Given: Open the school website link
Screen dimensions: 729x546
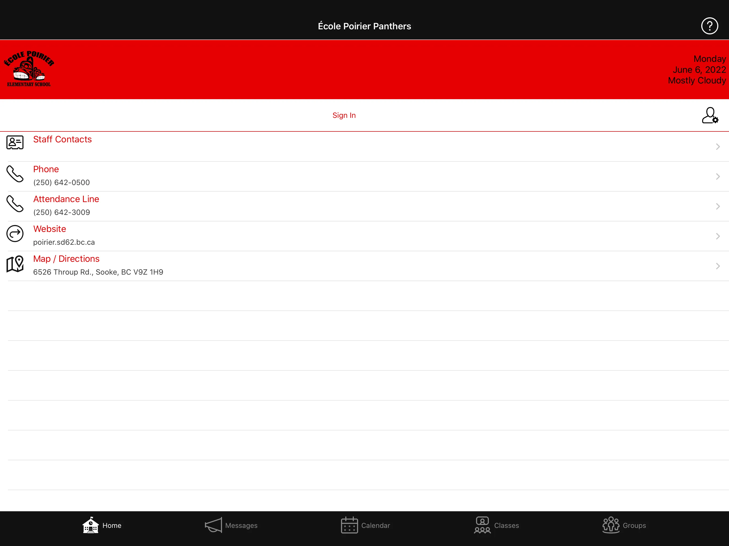Looking at the screenshot, I should tap(364, 235).
